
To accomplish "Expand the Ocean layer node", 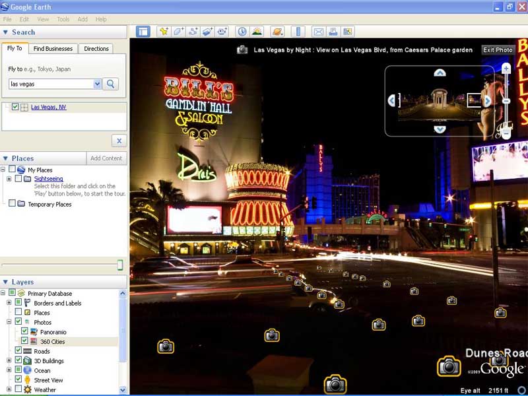I will (x=9, y=370).
